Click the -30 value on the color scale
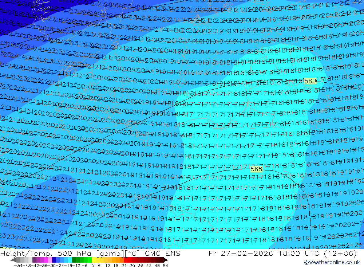The image size is (364, 267). [52, 266]
